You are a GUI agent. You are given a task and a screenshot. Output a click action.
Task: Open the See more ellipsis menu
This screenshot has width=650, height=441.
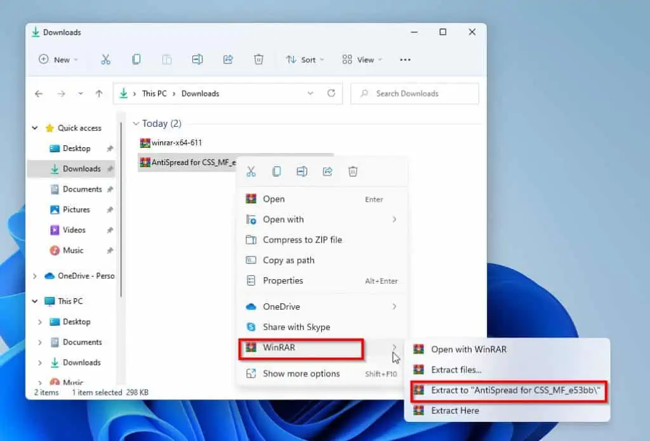tap(405, 60)
